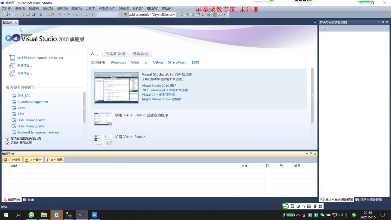Click the volume speaker tray icon
The height and width of the screenshot is (220, 391).
(341, 215)
